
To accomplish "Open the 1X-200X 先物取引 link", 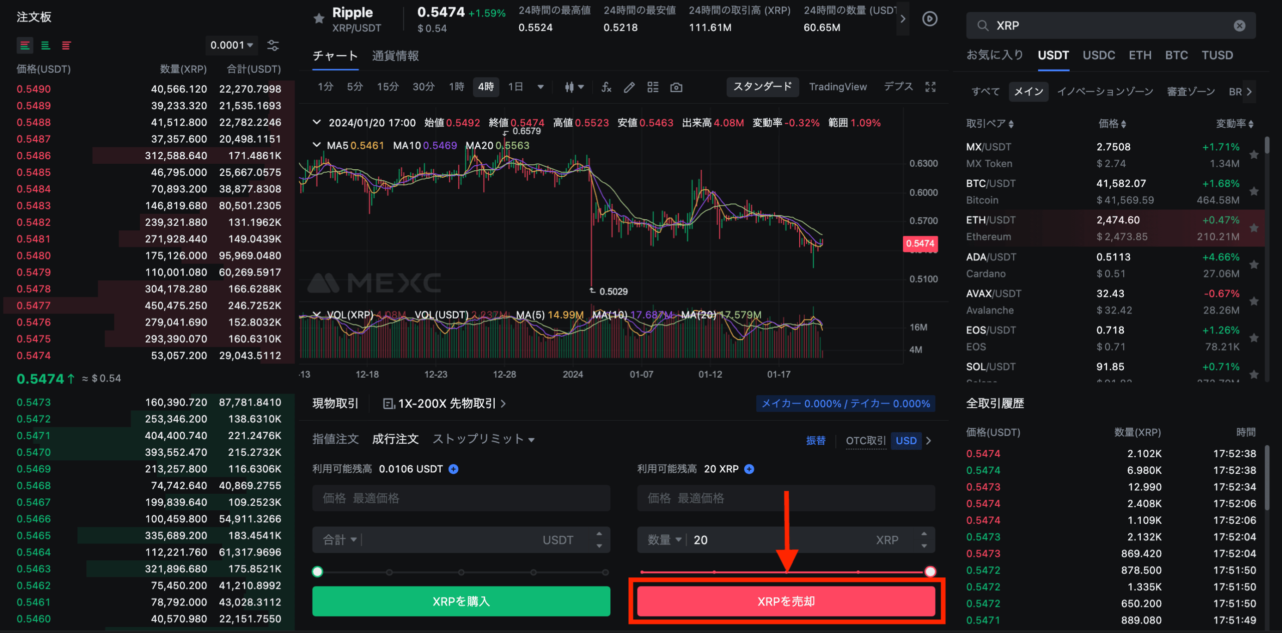I will click(x=445, y=404).
